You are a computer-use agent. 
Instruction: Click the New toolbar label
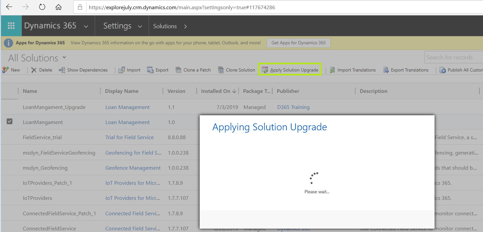pyautogui.click(x=15, y=70)
